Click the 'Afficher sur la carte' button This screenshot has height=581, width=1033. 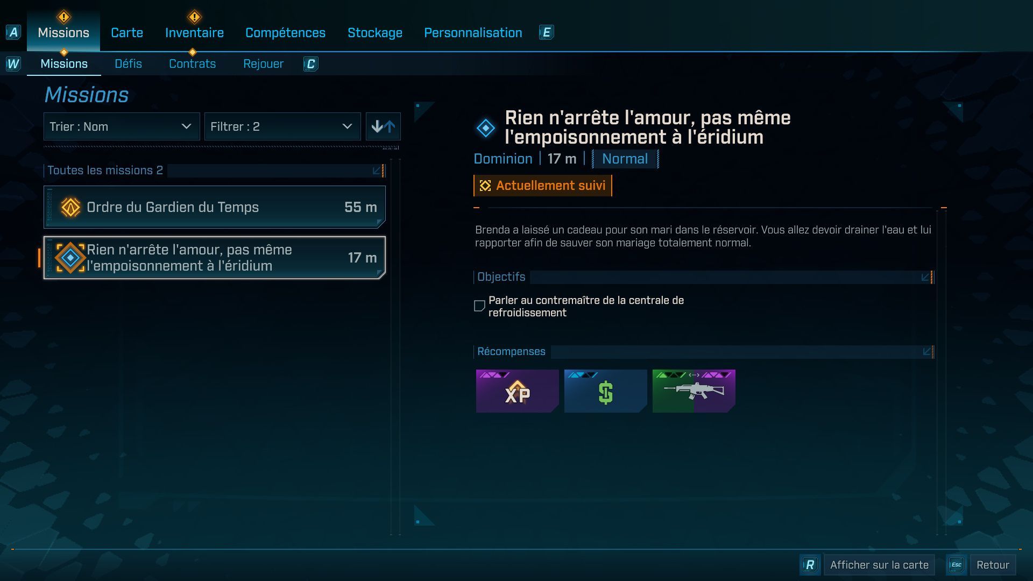click(879, 565)
